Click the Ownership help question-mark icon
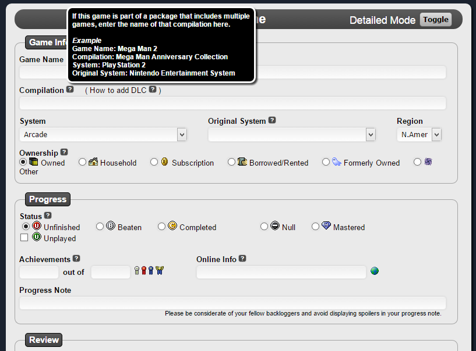The image size is (476, 351). tap(64, 152)
